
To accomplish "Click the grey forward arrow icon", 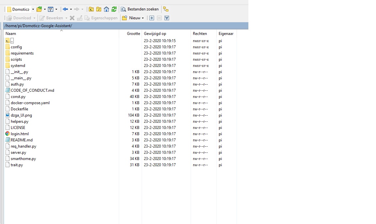I will coord(77,9).
